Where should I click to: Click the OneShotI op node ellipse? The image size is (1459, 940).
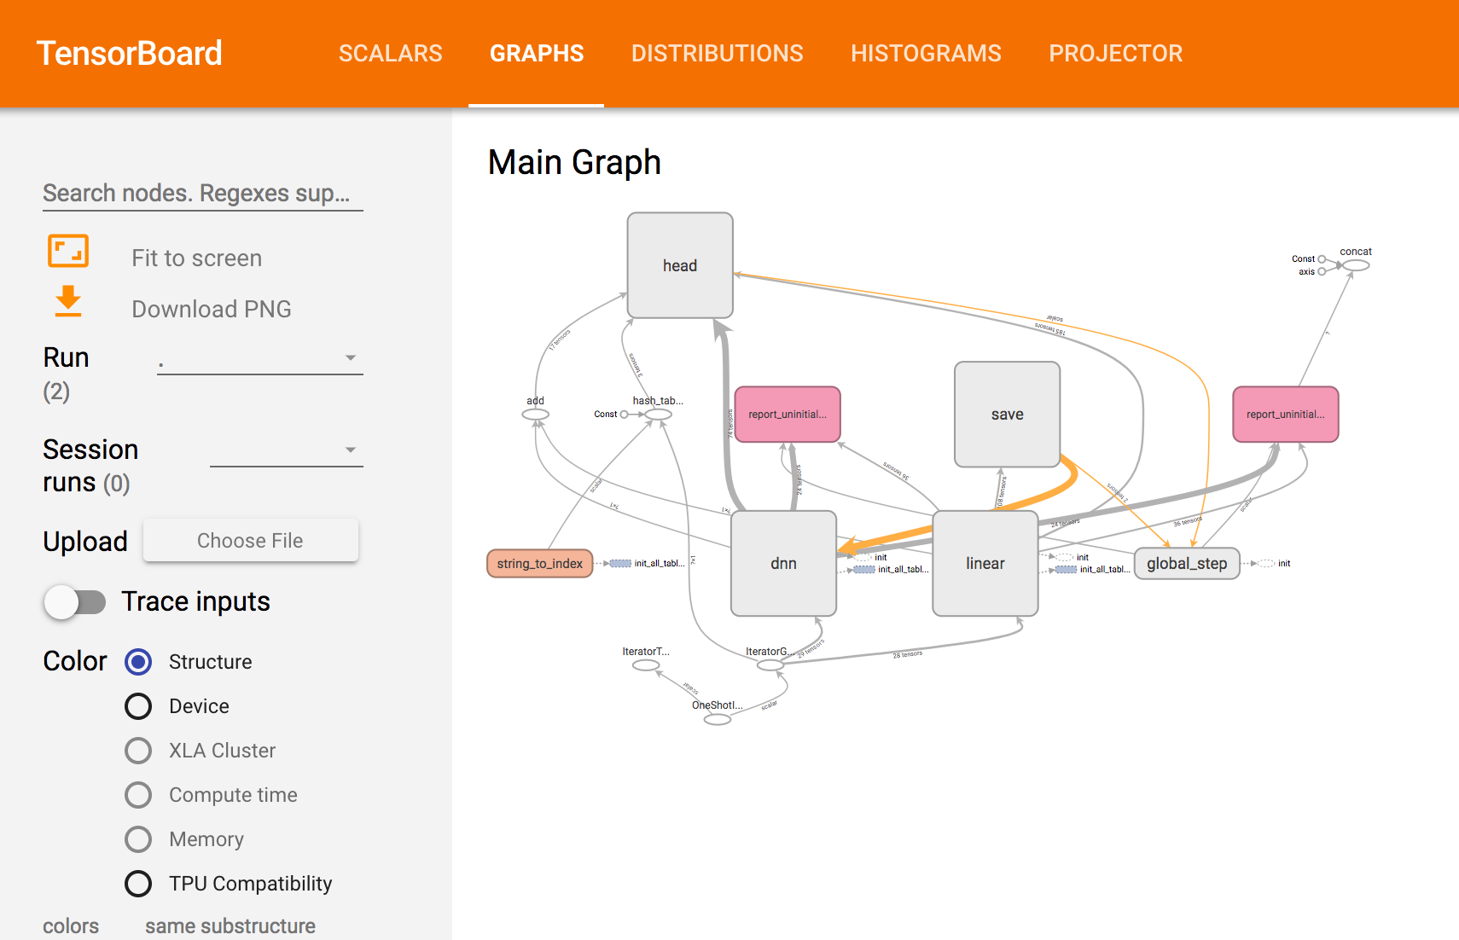pyautogui.click(x=718, y=719)
